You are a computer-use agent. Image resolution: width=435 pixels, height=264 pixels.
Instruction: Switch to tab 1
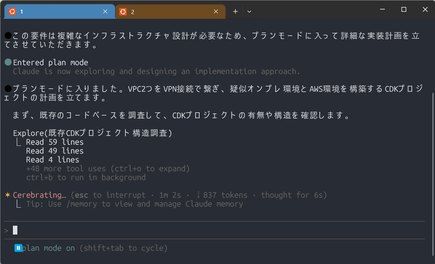55,11
